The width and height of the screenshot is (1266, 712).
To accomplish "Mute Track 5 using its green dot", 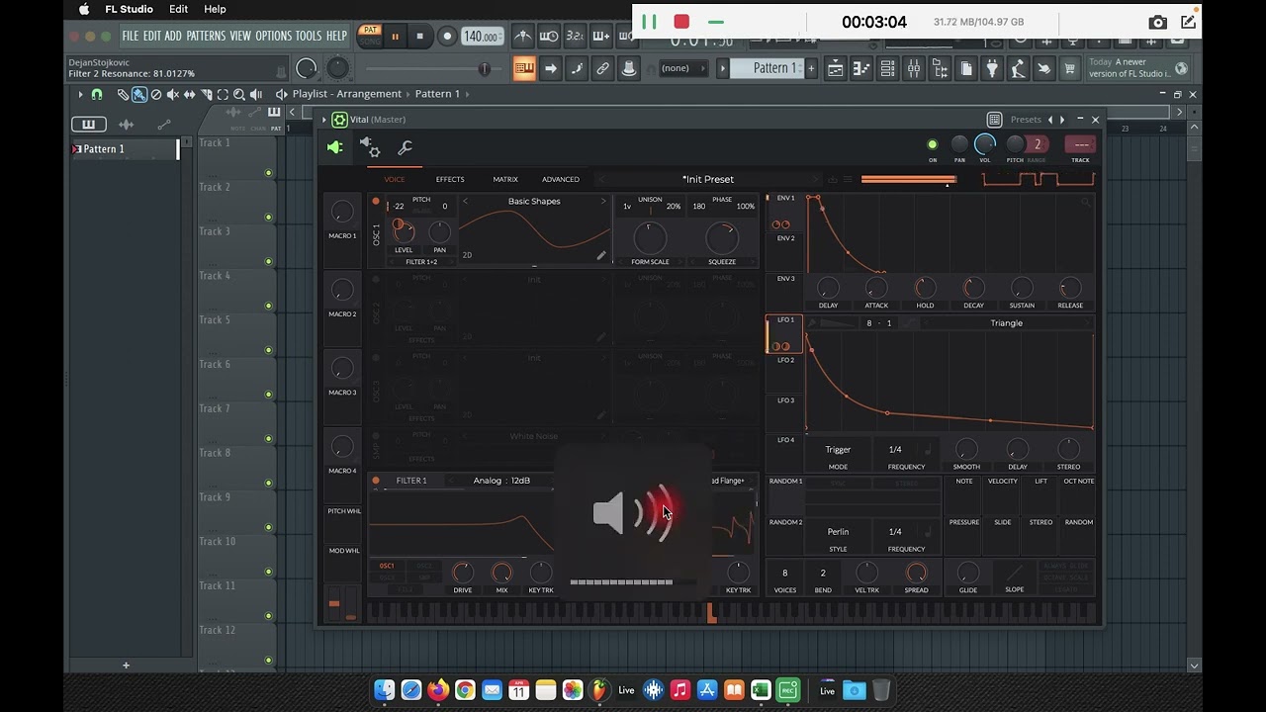I will coord(268,350).
